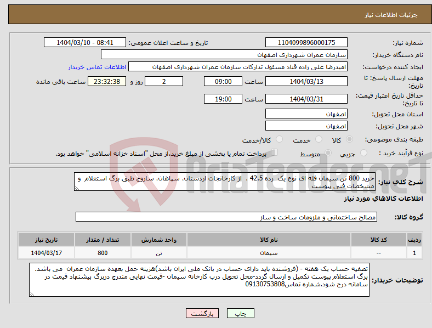Viewport: 432px width, 328px height.
Task: Click the تاریخ نیاز column header
Action: pos(46,240)
